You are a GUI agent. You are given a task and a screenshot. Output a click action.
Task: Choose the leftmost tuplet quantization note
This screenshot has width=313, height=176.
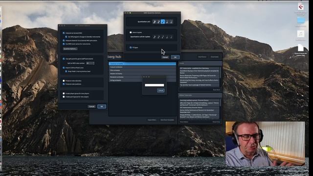(x=155, y=37)
